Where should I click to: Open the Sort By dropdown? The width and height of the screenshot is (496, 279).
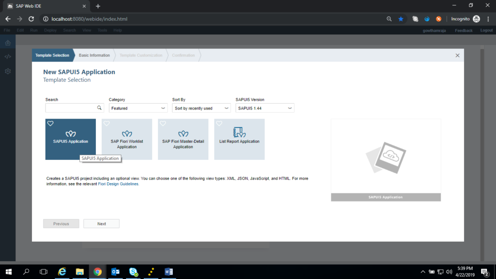click(x=201, y=108)
